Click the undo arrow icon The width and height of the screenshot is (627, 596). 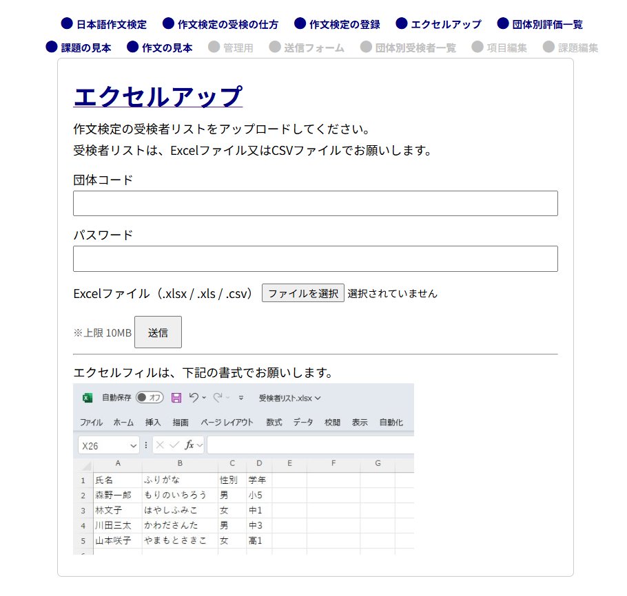194,398
